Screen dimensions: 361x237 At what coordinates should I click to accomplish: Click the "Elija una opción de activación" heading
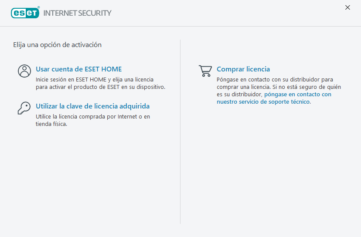click(x=57, y=44)
